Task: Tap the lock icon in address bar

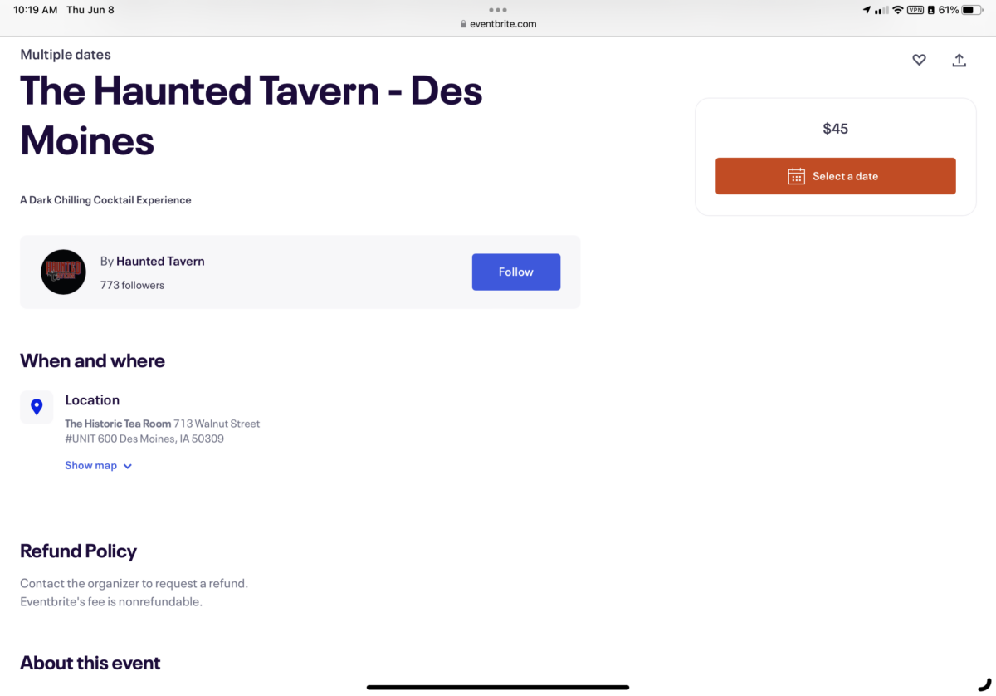Action: point(464,24)
